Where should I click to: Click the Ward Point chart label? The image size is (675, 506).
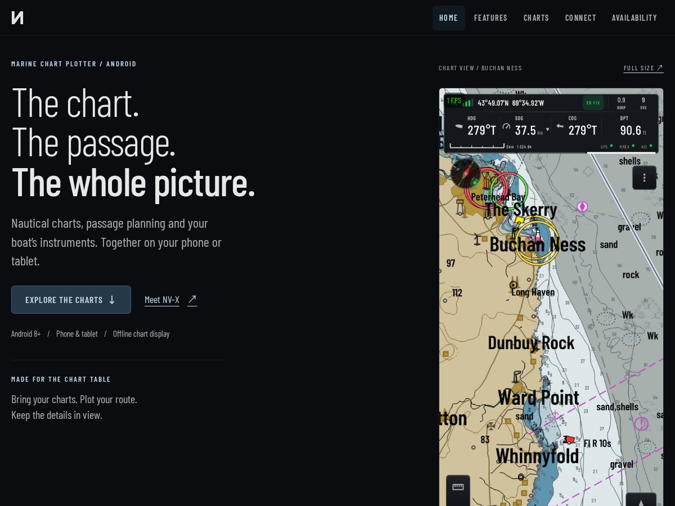point(538,397)
